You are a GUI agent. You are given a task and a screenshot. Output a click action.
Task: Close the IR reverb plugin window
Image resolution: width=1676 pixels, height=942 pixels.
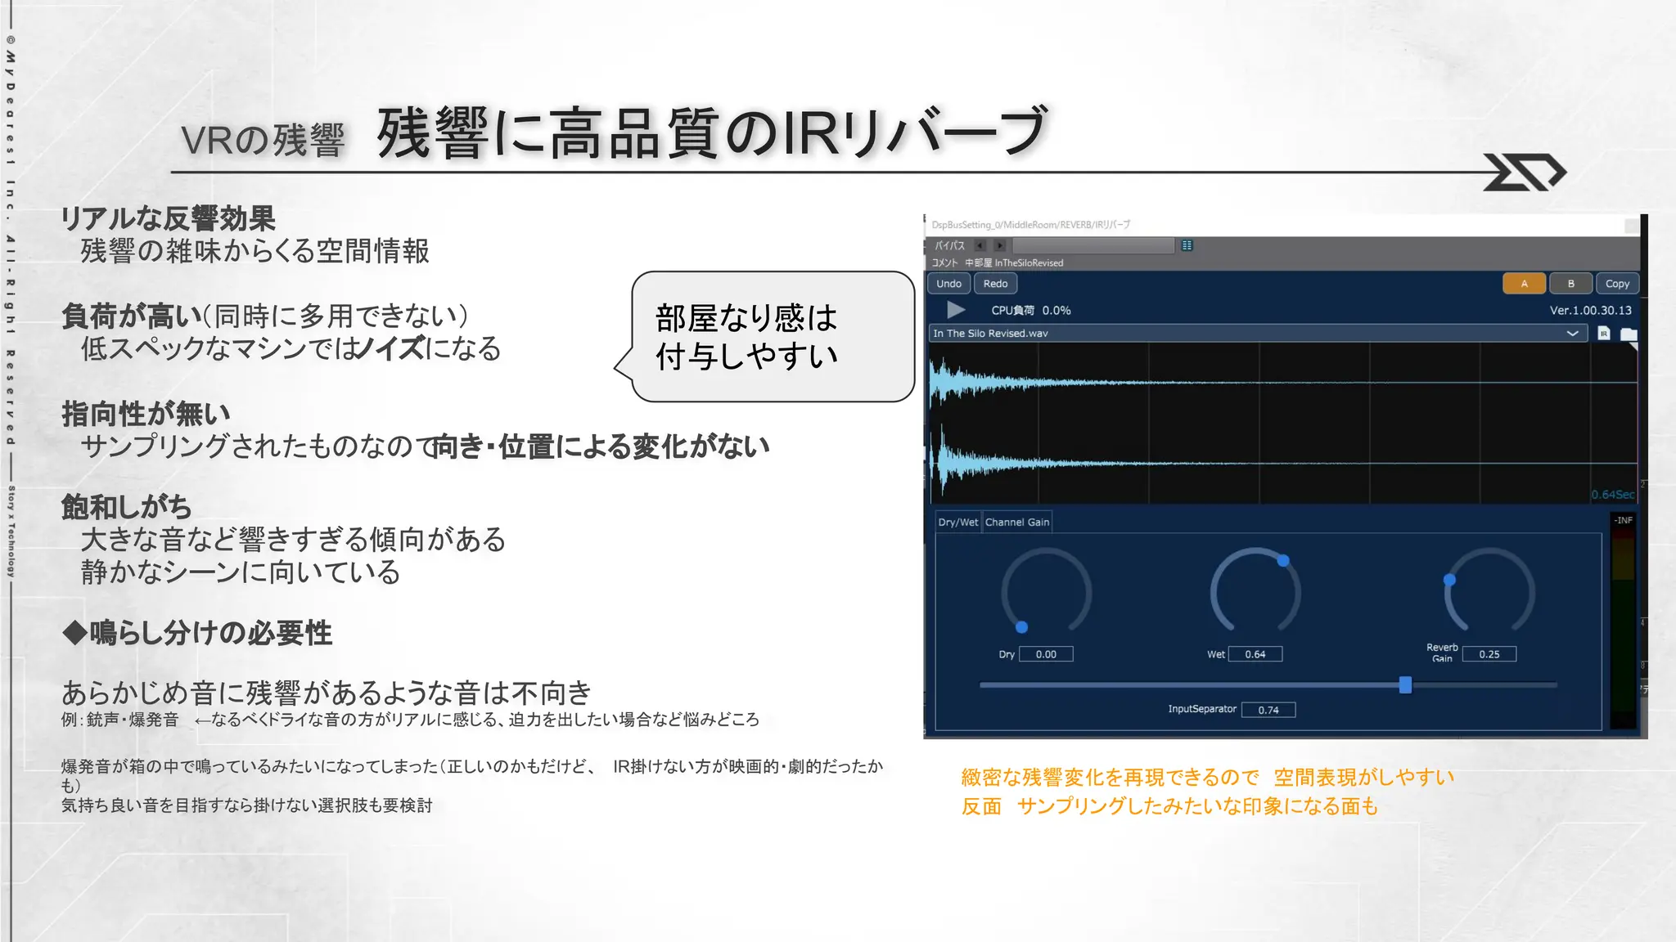pyautogui.click(x=1631, y=225)
